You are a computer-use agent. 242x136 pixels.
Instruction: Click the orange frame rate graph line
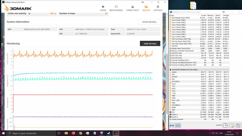pyautogui.click(x=83, y=54)
